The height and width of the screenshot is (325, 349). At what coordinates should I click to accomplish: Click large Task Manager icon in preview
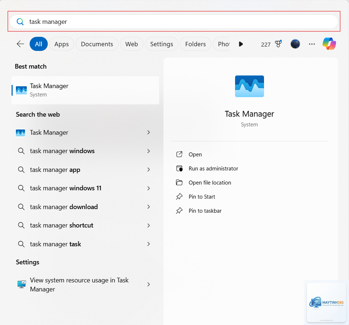tap(250, 86)
